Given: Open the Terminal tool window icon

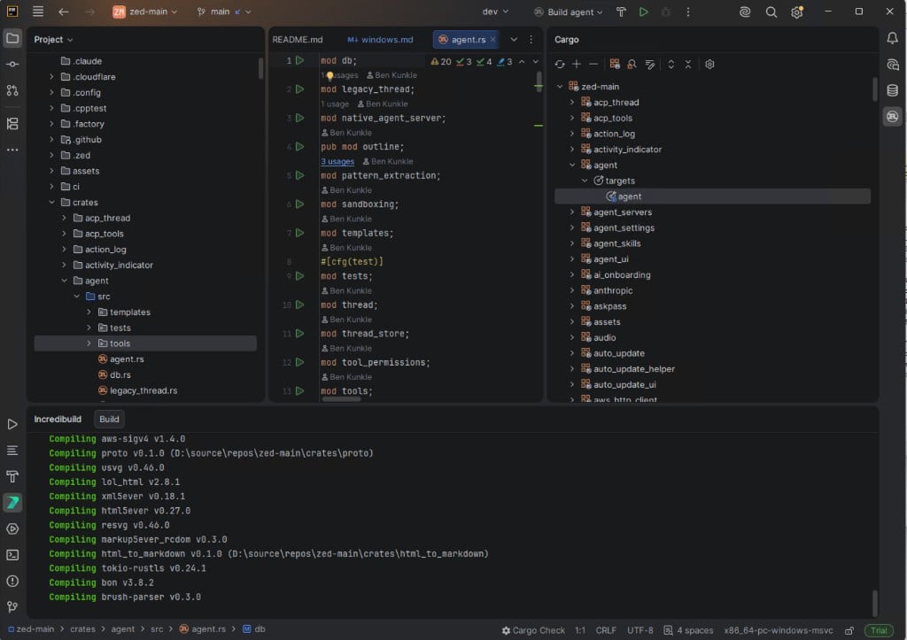Looking at the screenshot, I should [12, 555].
